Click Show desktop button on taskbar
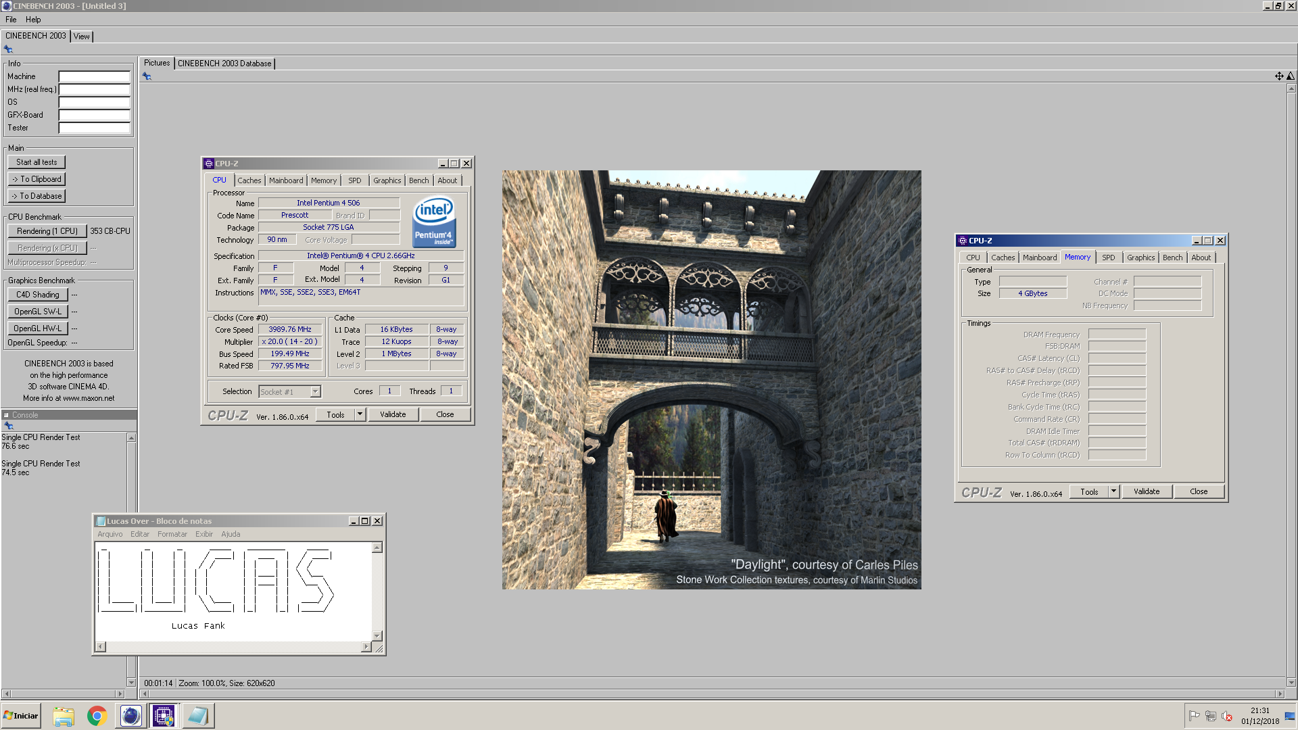Screen dimensions: 1298x730 tap(1291, 716)
